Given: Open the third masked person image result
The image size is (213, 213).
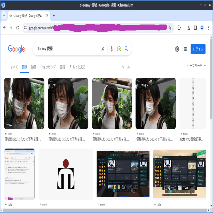Looking at the screenshot, I should pyautogui.click(x=112, y=104).
